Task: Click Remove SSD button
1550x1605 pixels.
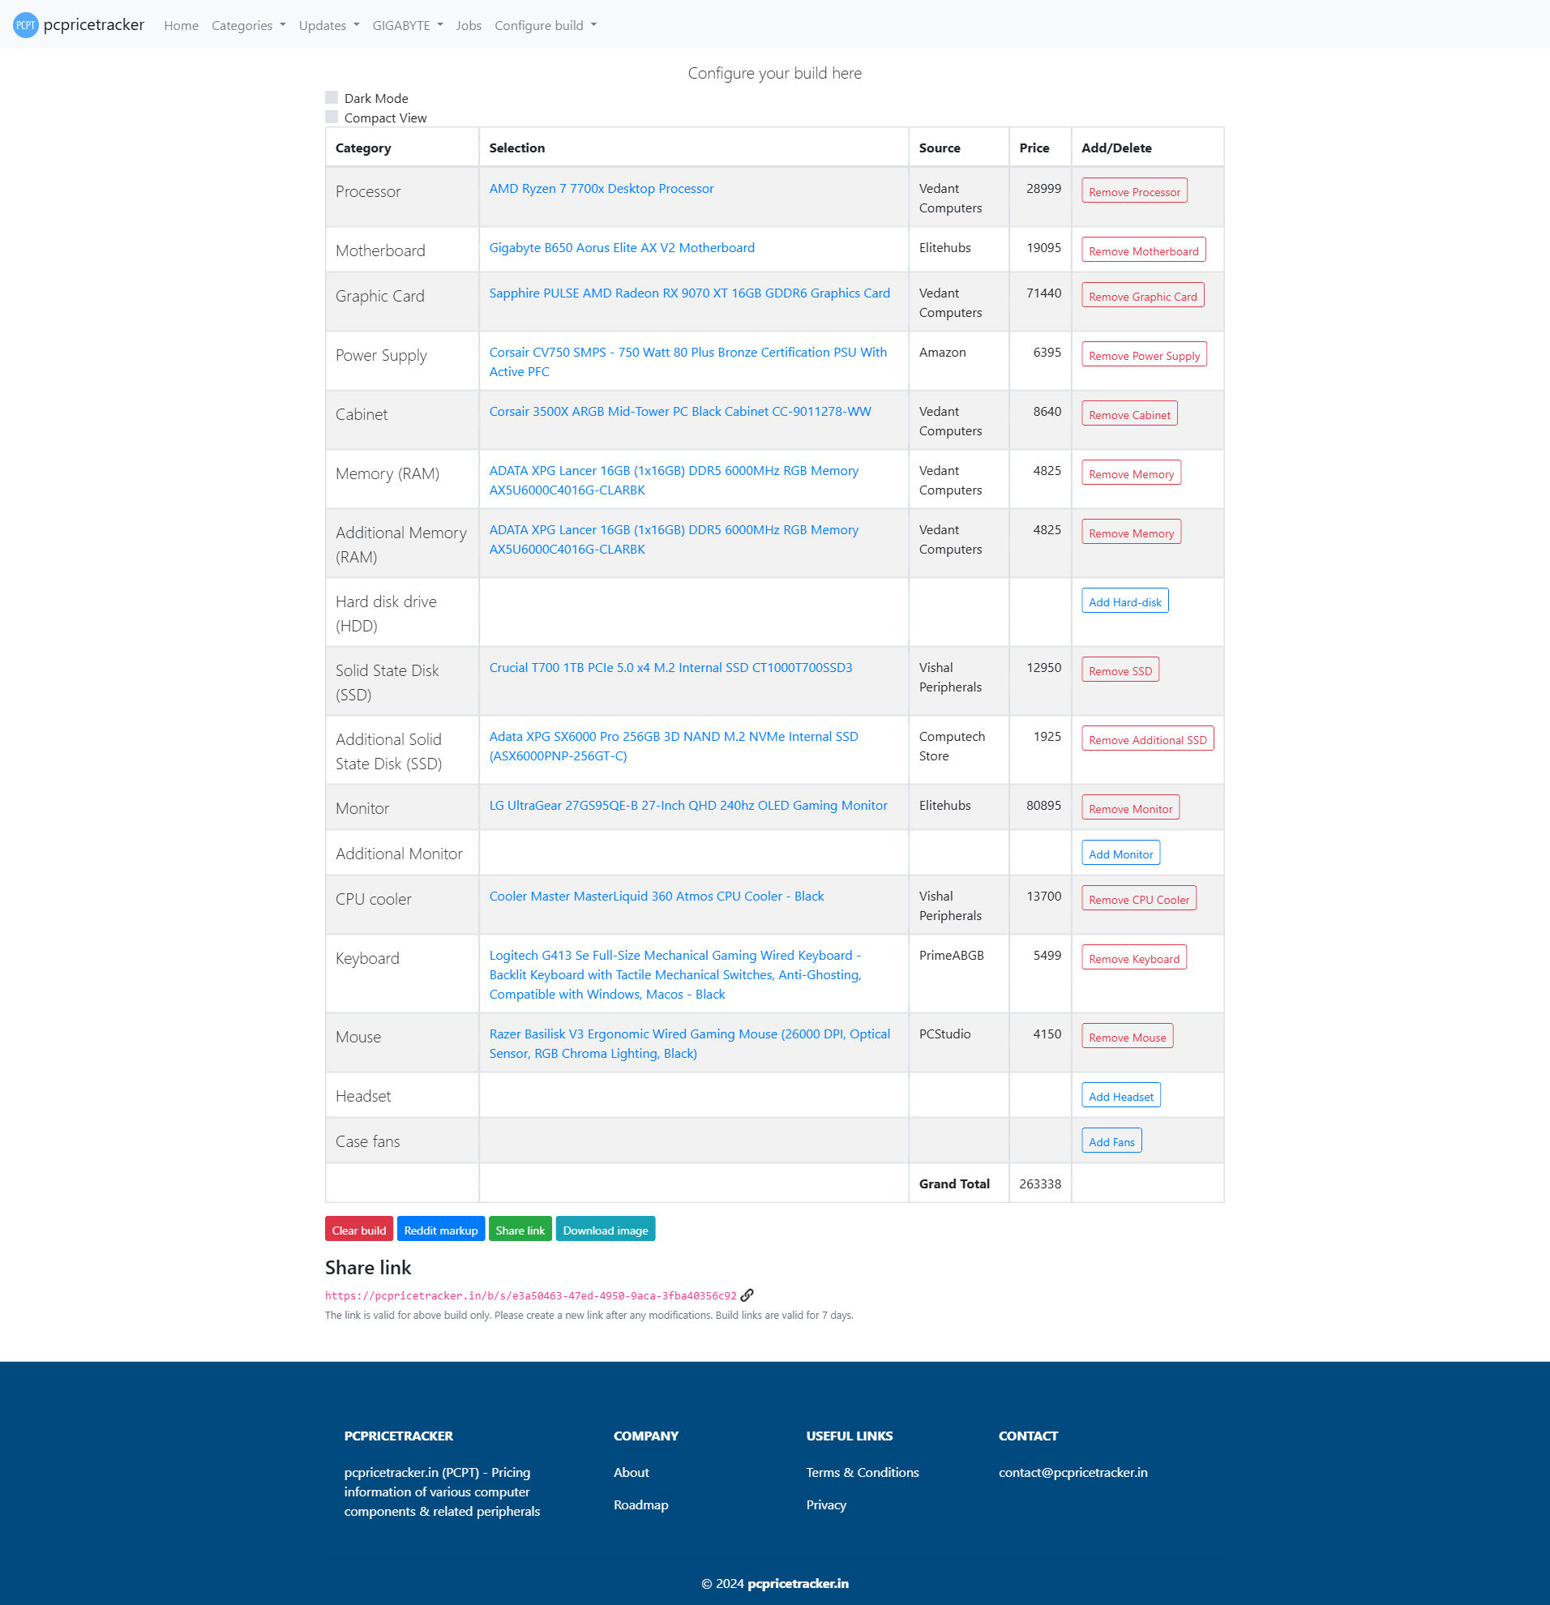Action: [x=1120, y=670]
